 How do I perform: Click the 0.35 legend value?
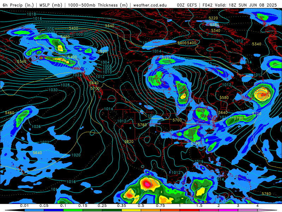[122, 206]
